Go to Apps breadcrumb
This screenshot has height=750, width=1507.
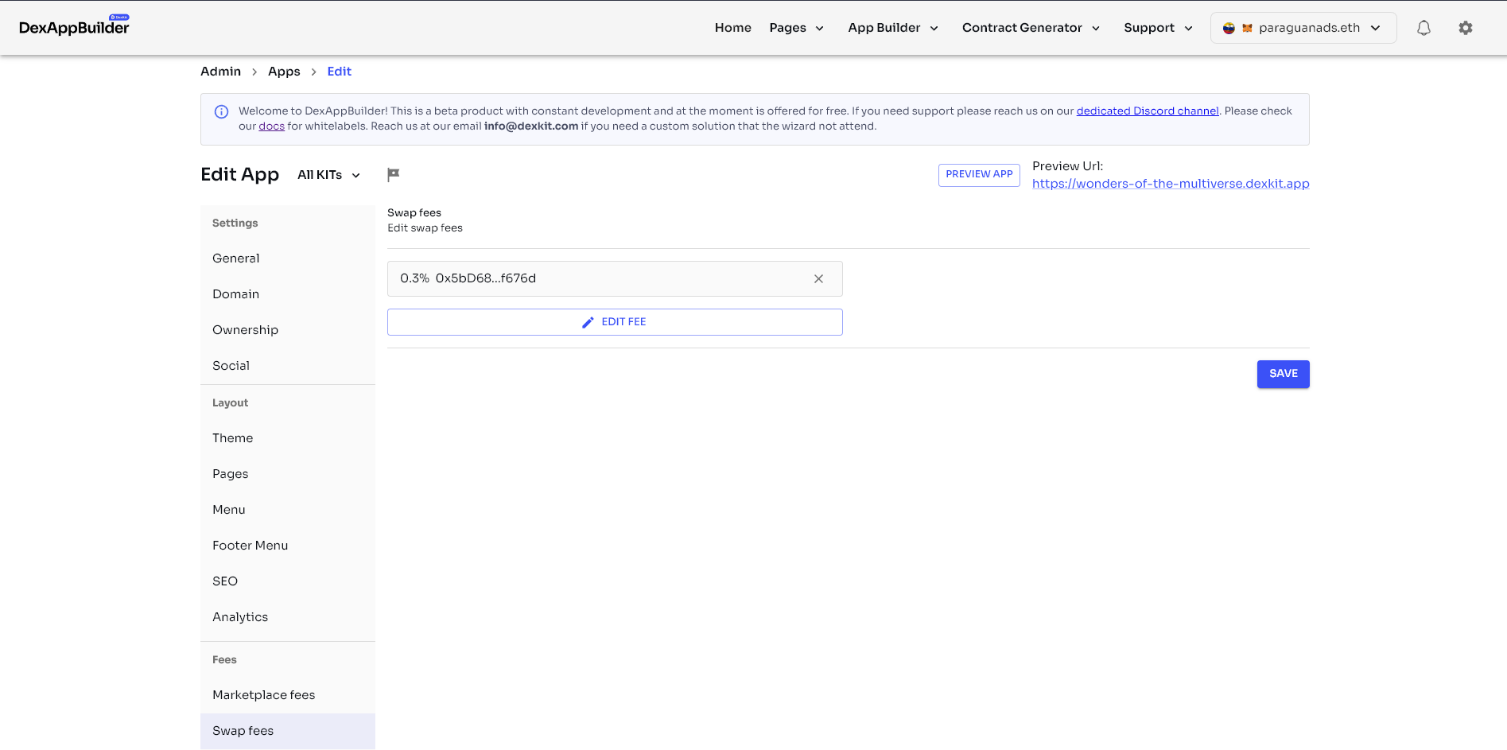pyautogui.click(x=284, y=72)
